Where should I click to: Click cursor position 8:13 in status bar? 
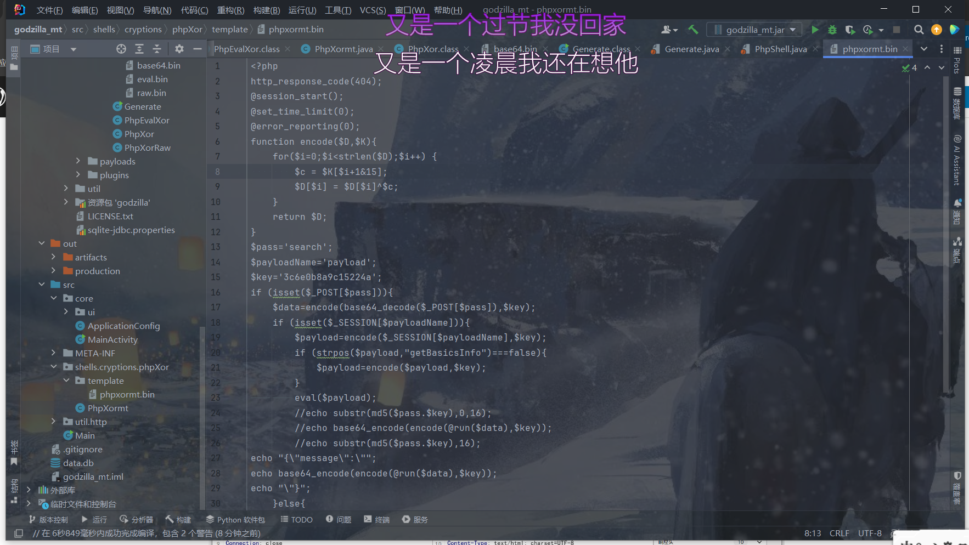[813, 533]
